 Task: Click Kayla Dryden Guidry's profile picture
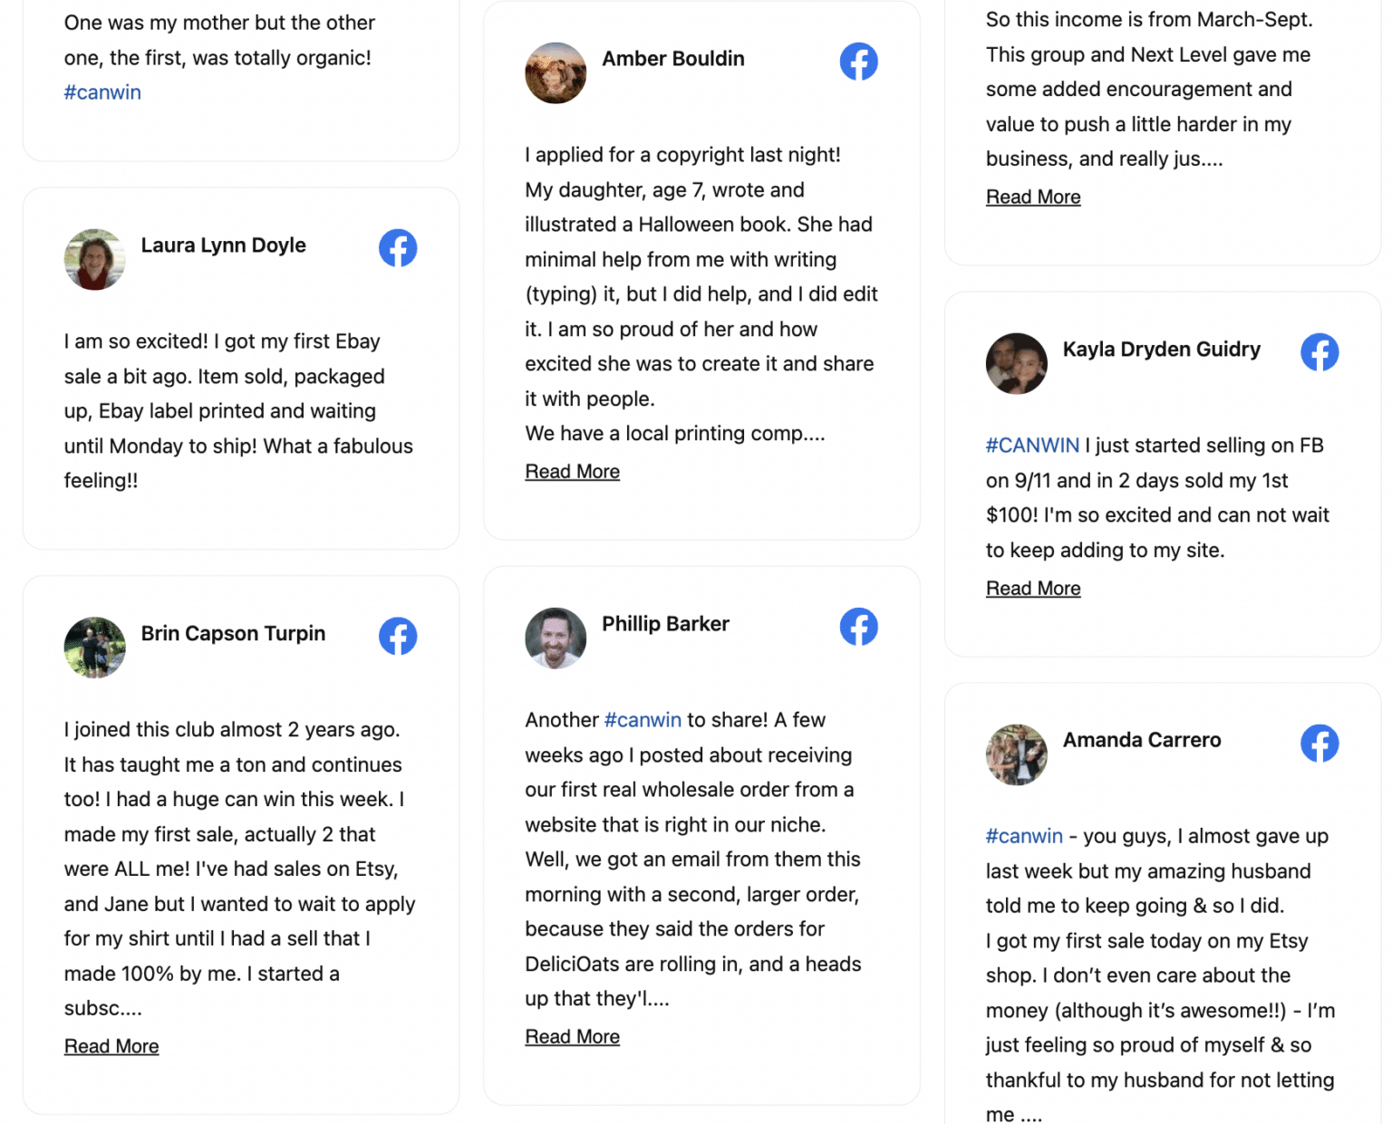point(1017,363)
